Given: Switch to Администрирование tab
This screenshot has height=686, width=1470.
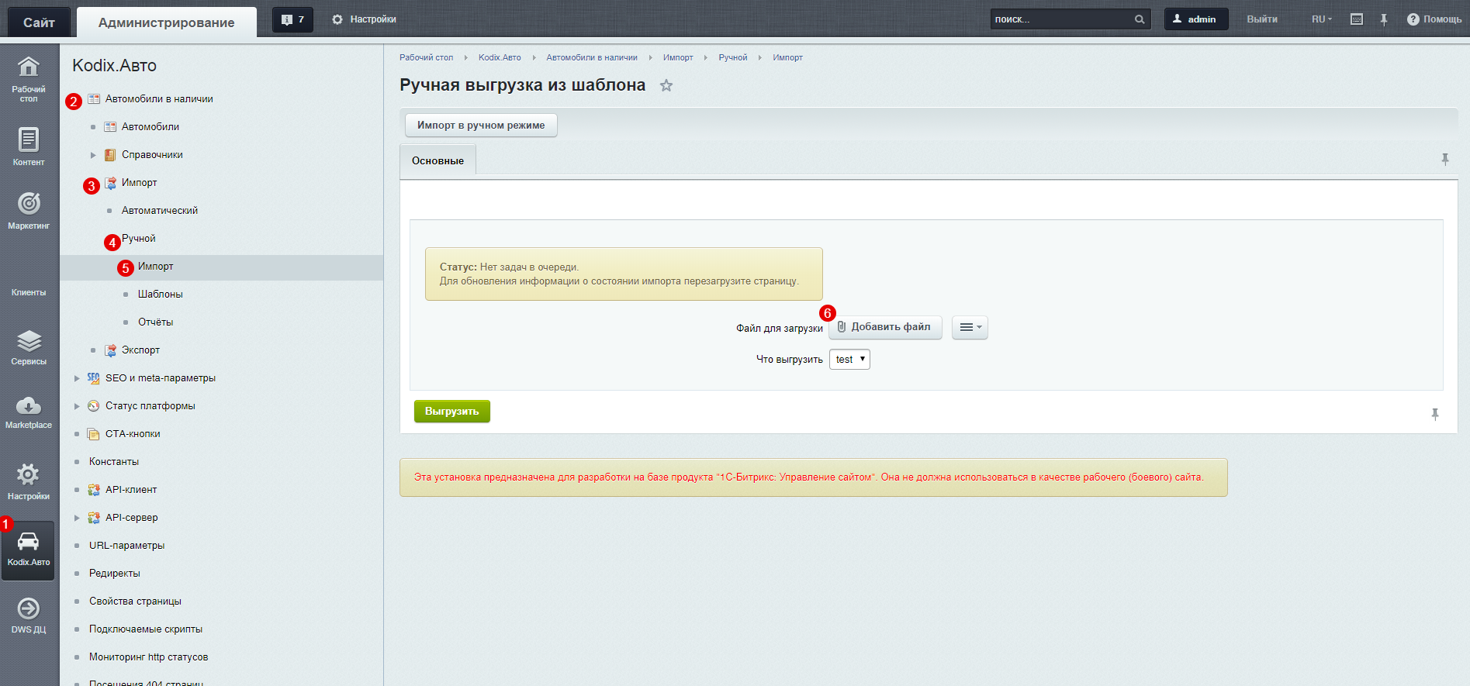Looking at the screenshot, I should click(167, 22).
